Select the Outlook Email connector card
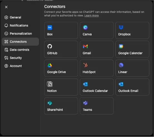The image size is (154, 137). [x=132, y=87]
